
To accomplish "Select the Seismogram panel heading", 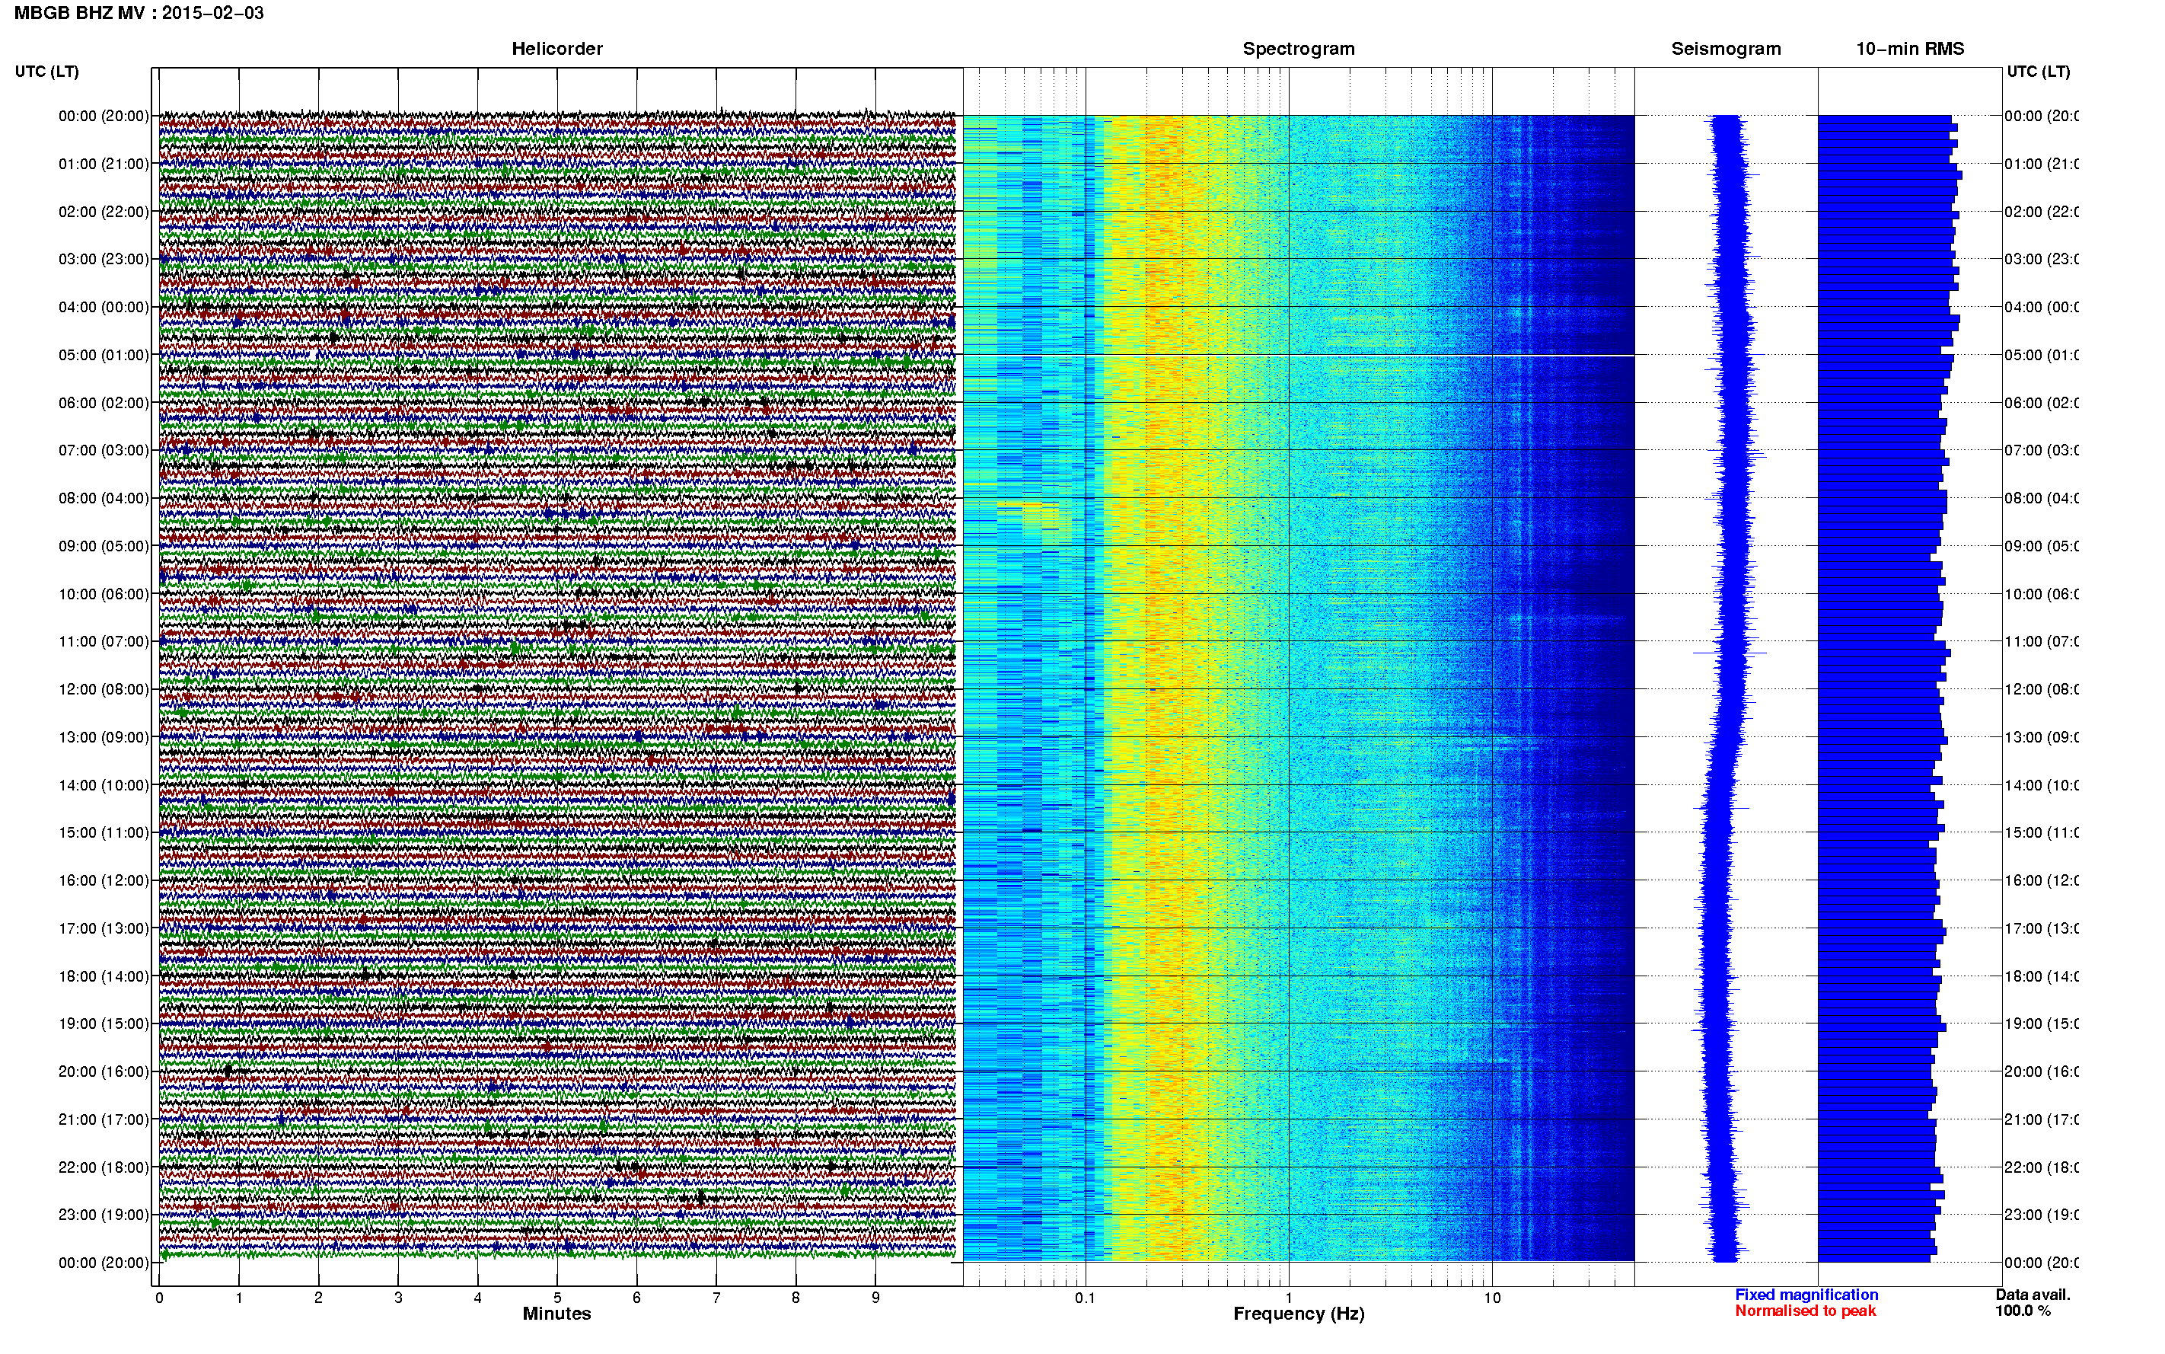I will pyautogui.click(x=1726, y=49).
